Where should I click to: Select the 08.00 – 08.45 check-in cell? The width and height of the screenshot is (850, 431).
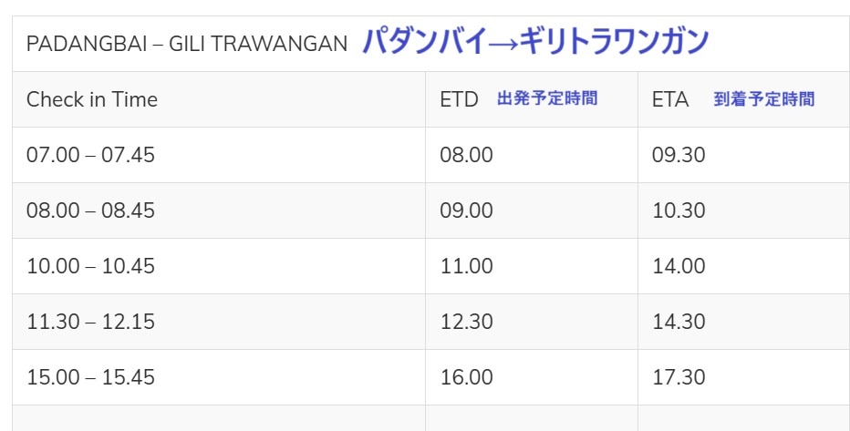91,210
